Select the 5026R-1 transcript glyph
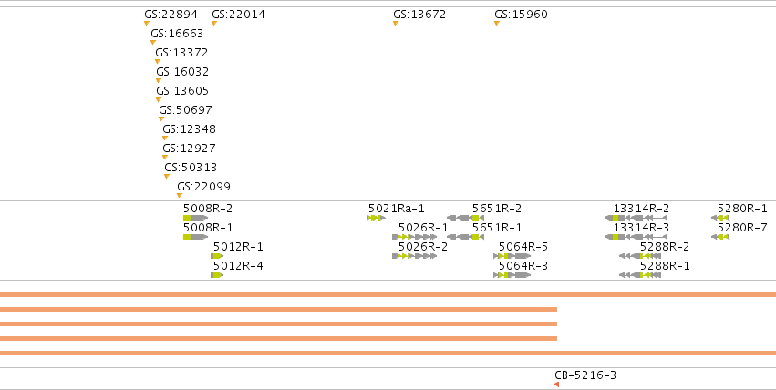The image size is (776, 390). (x=415, y=237)
